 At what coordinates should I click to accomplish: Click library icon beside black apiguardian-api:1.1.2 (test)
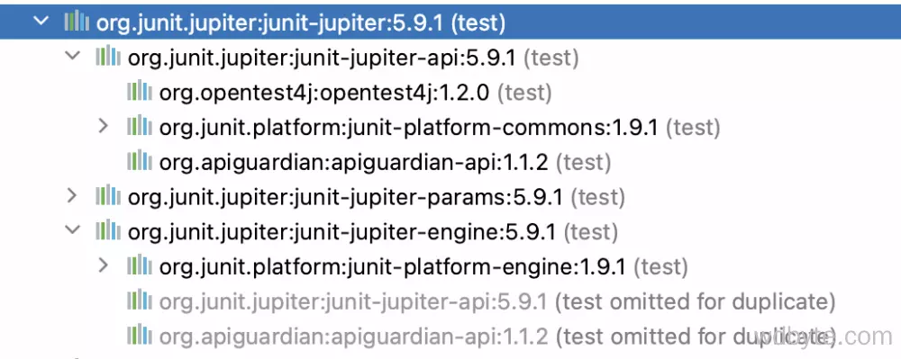point(140,161)
